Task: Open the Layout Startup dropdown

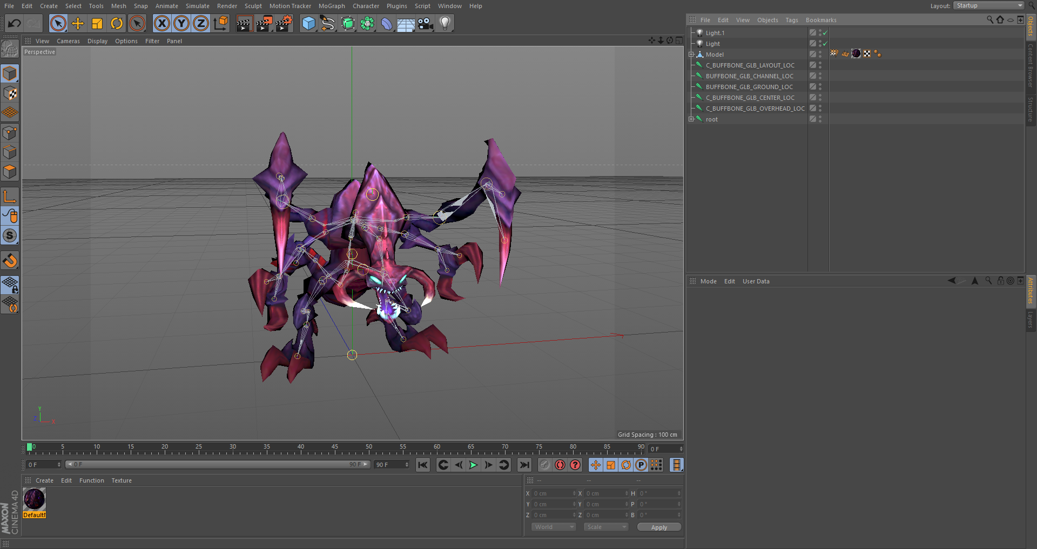Action: tap(989, 5)
